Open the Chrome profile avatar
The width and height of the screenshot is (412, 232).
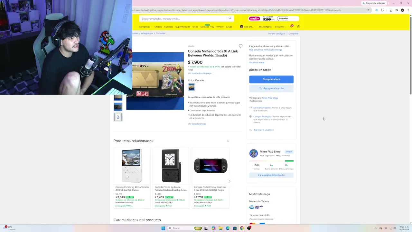click(x=402, y=10)
